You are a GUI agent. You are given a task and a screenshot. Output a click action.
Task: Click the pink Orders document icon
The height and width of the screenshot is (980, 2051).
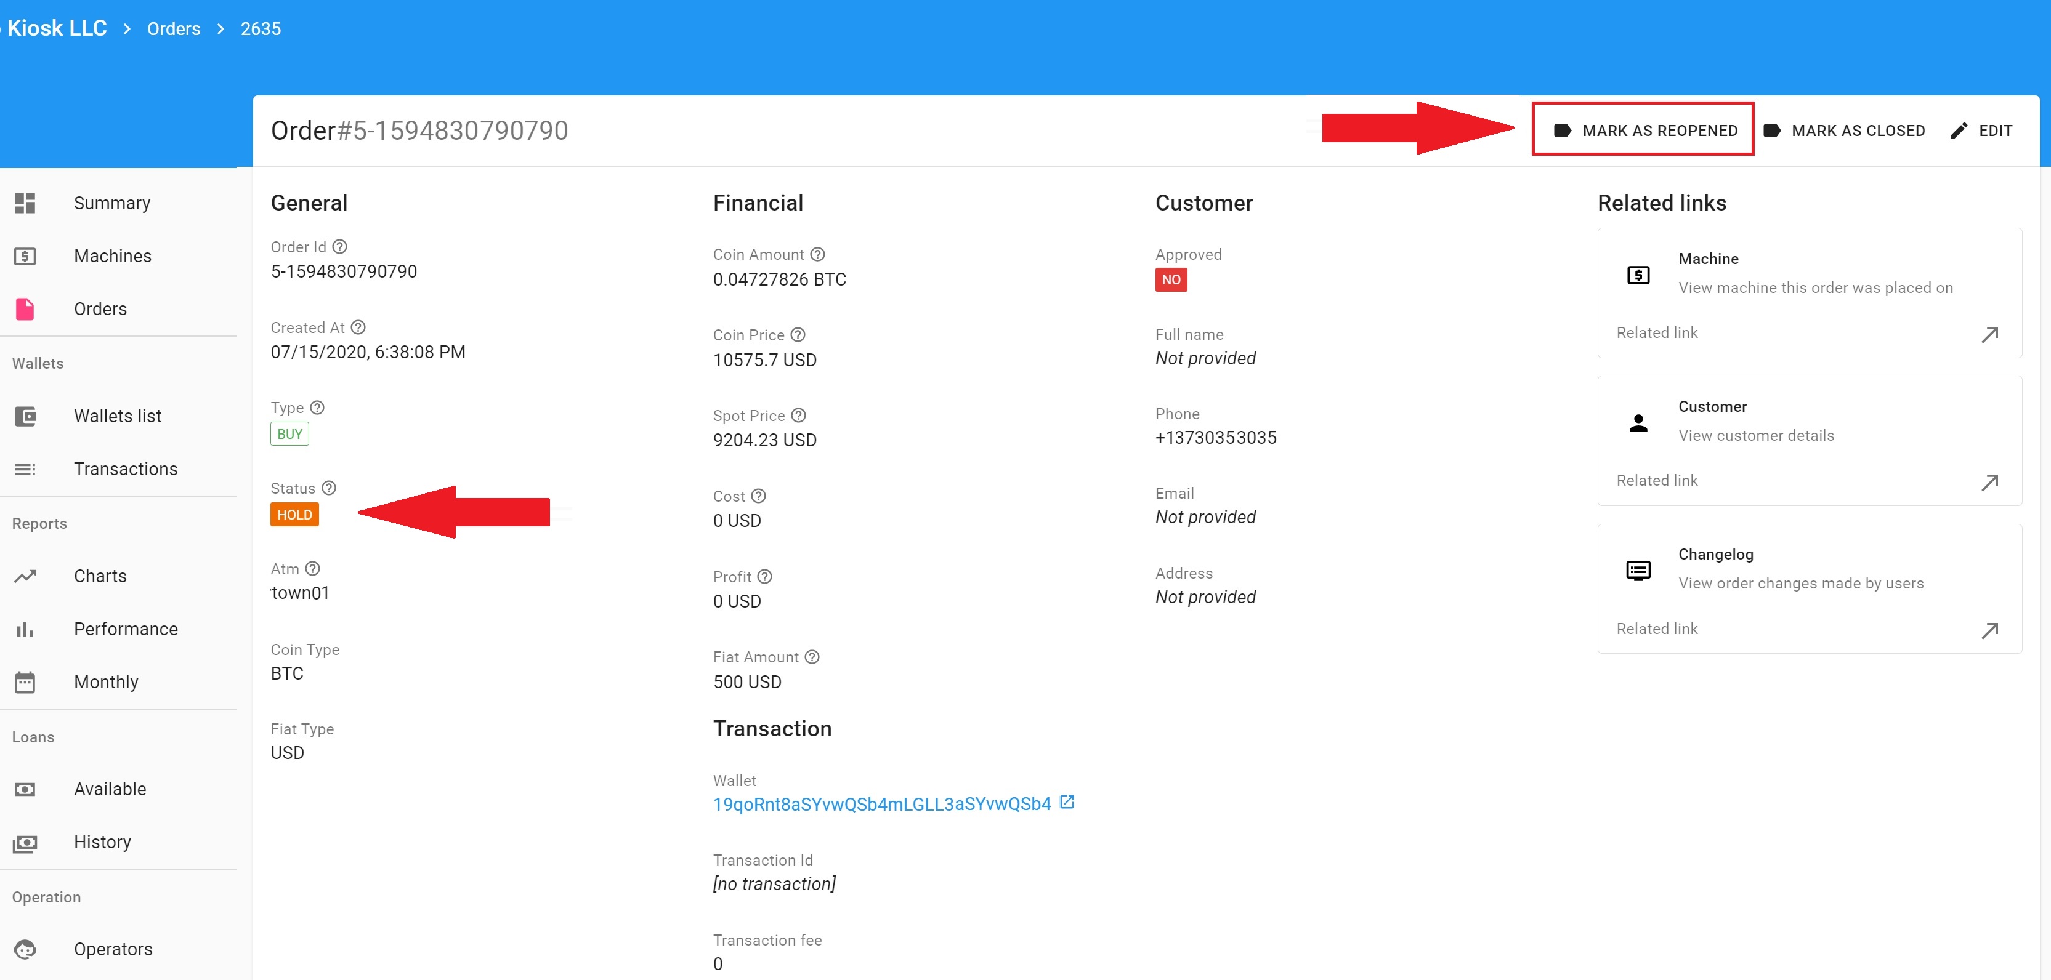[25, 308]
